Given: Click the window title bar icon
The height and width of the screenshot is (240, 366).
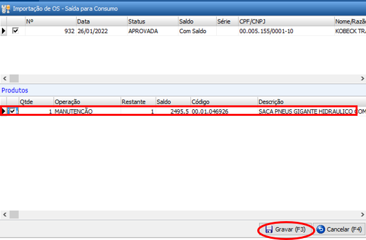Looking at the screenshot, I should (x=6, y=9).
